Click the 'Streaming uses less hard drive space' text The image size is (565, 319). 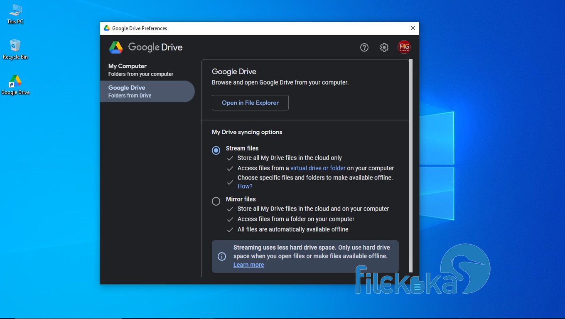[x=285, y=248]
